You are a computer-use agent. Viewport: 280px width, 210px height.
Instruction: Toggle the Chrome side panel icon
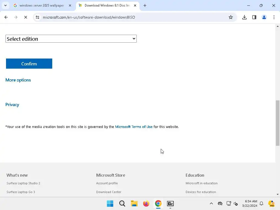[x=254, y=17]
